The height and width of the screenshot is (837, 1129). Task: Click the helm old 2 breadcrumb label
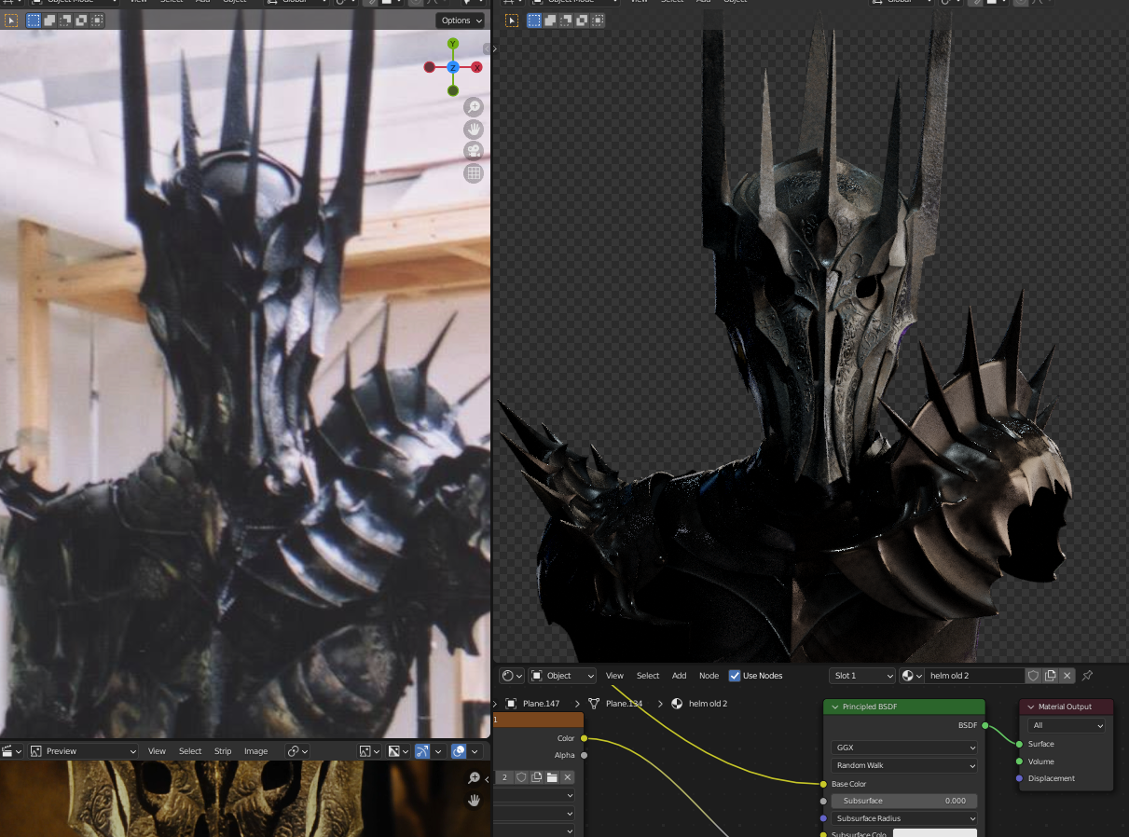point(709,704)
